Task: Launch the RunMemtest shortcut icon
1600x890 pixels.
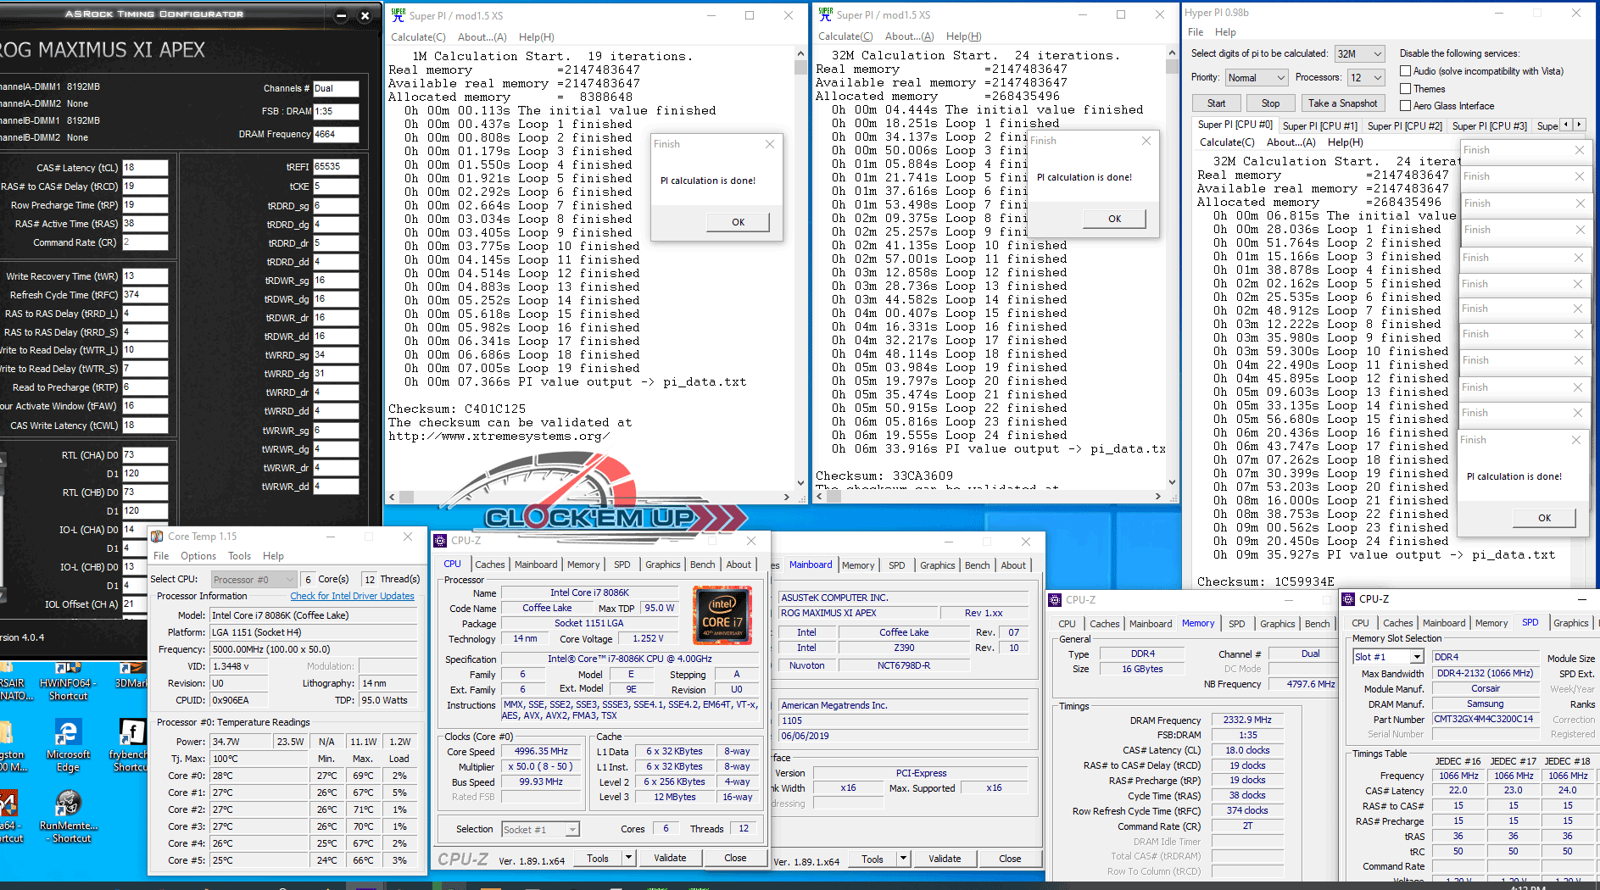Action: pyautogui.click(x=68, y=804)
